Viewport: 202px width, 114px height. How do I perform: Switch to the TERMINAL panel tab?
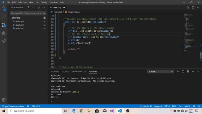tap(93, 72)
